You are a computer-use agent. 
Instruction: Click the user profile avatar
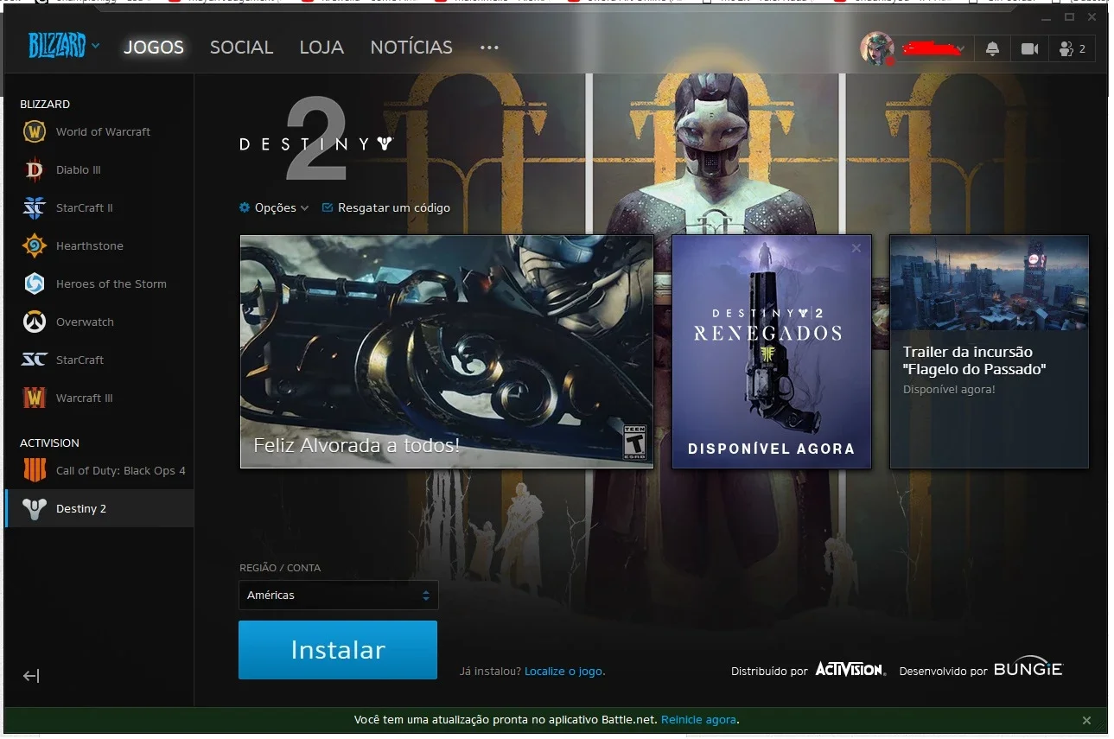[x=876, y=48]
